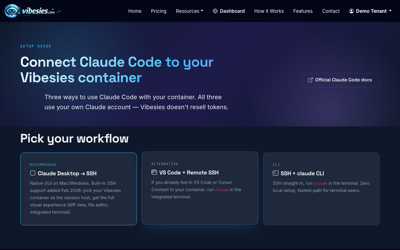This screenshot has height=250, width=400.
Task: Click the user avatar icon
Action: tap(351, 11)
